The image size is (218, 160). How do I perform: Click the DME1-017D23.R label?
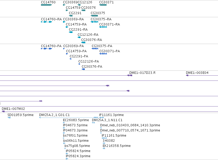(142, 73)
